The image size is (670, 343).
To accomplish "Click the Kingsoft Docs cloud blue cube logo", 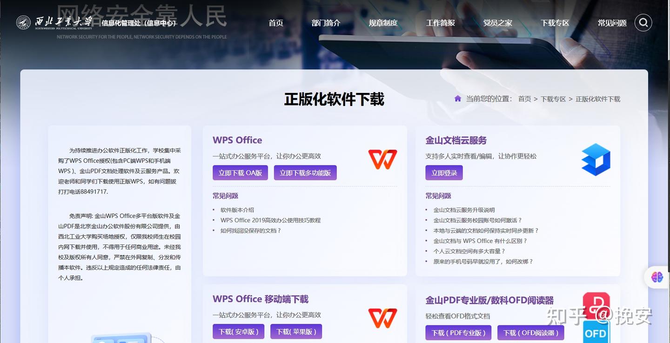I will (596, 159).
